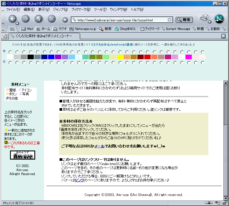Open the ブックマーク folder on personal toolbar

(150, 29)
